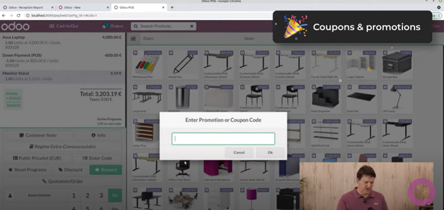444x210 pixels.
Task: Open the Info button
Action: pyautogui.click(x=98, y=135)
